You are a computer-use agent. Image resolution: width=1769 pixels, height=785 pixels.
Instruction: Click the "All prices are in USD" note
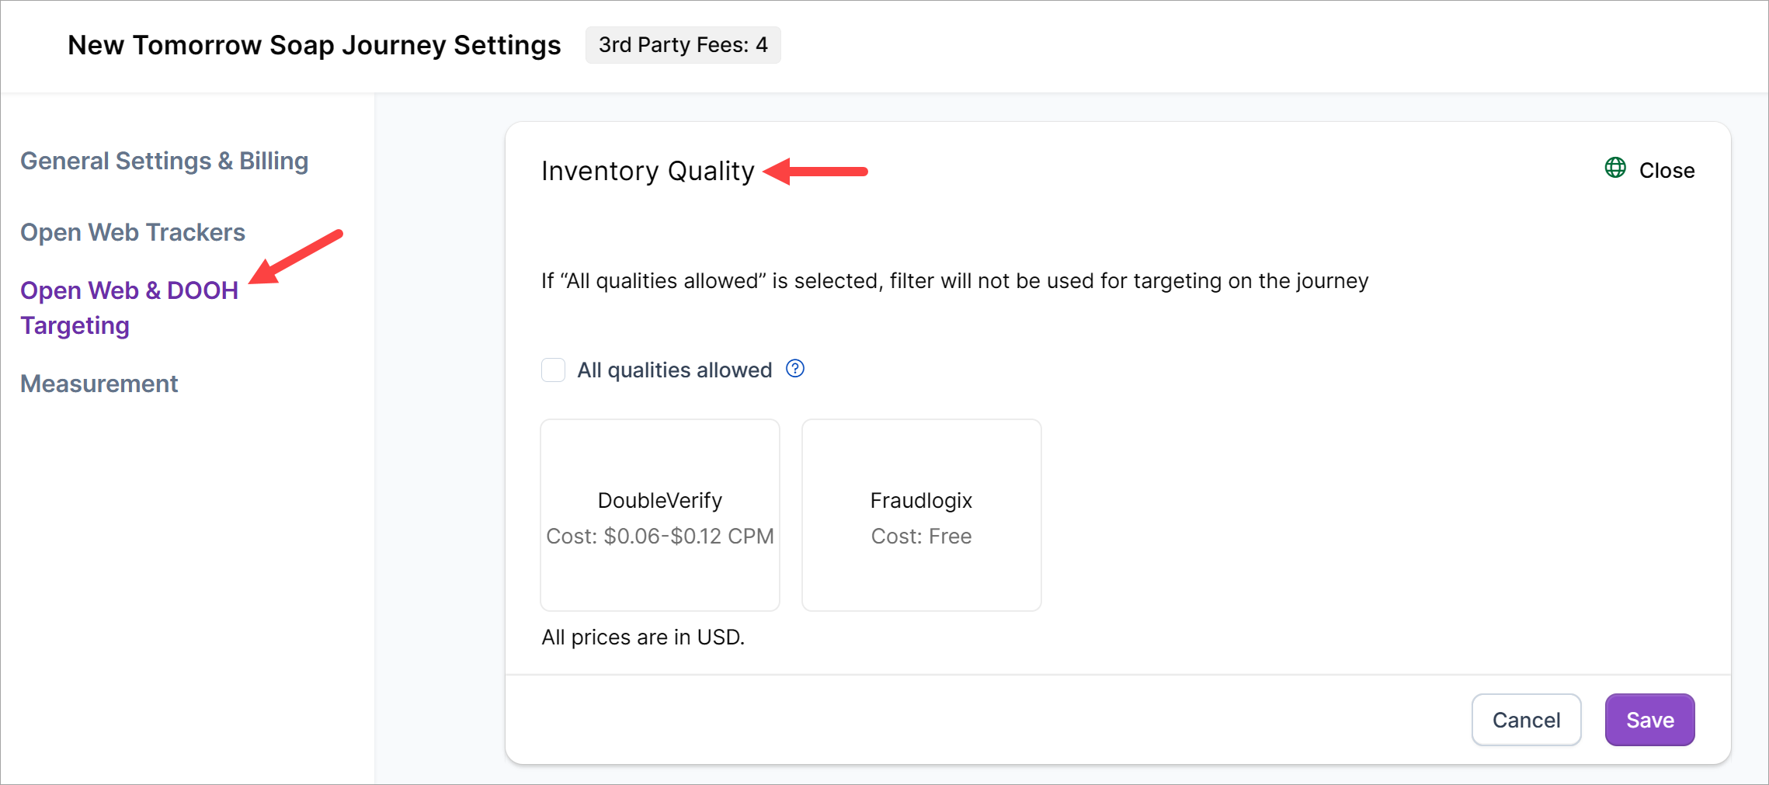point(642,637)
